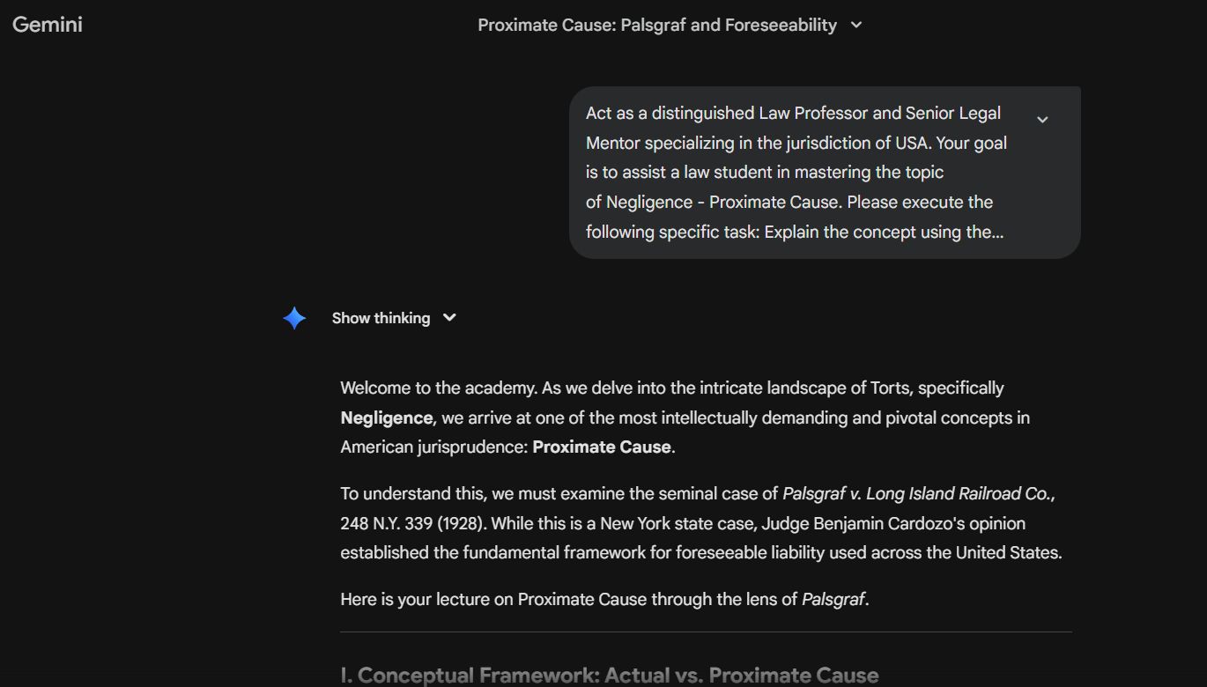Click the Gemini logo
Image resolution: width=1207 pixels, height=687 pixels.
pyautogui.click(x=48, y=25)
